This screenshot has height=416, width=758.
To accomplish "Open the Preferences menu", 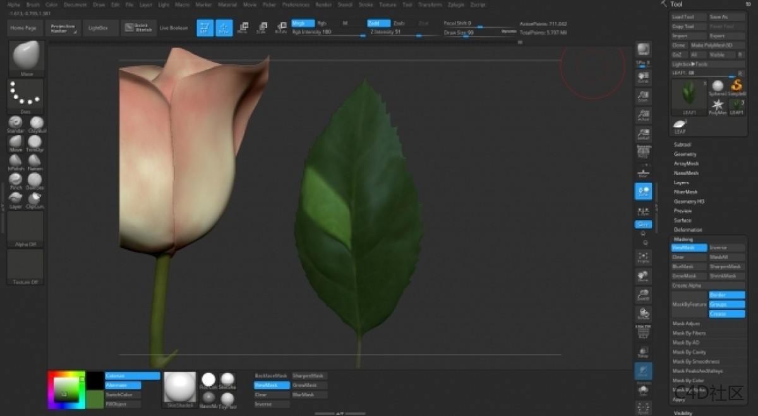I will pyautogui.click(x=296, y=4).
